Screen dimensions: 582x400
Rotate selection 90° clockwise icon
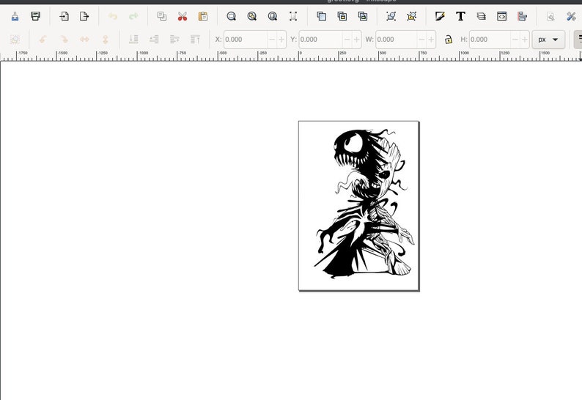tap(64, 40)
